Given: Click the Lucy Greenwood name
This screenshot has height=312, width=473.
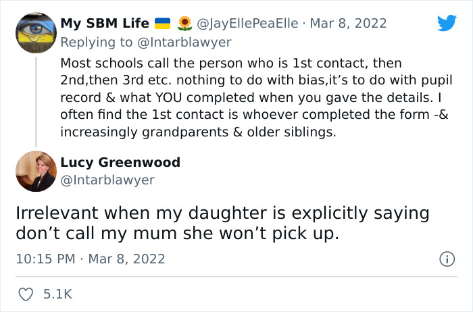Looking at the screenshot, I should click(120, 162).
